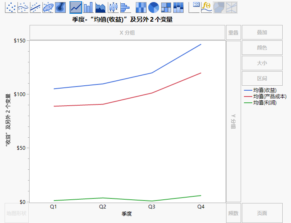Click the 均值(收益) legend label

[265, 90]
